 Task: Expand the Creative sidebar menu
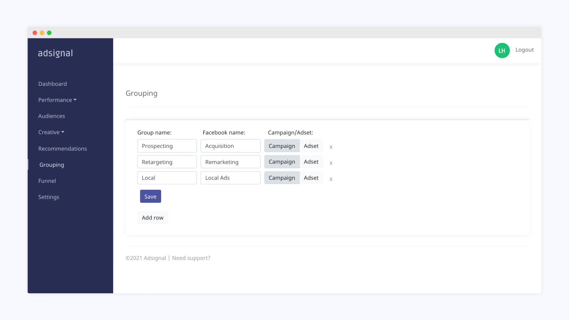coord(51,132)
